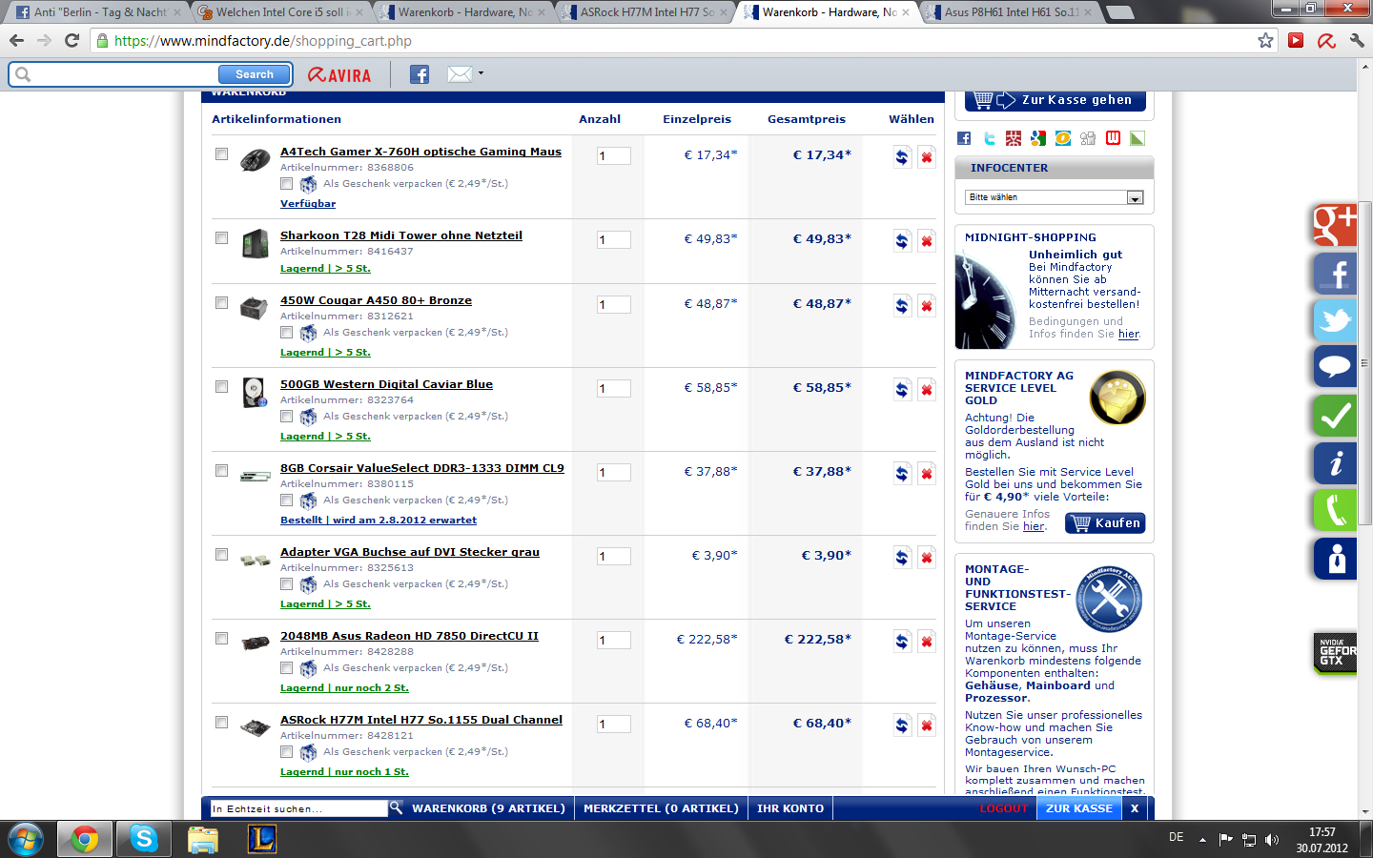This screenshot has height=858, width=1373.
Task: Update quantity for A4Tech Gamer X-760H mouse
Action: click(x=902, y=157)
